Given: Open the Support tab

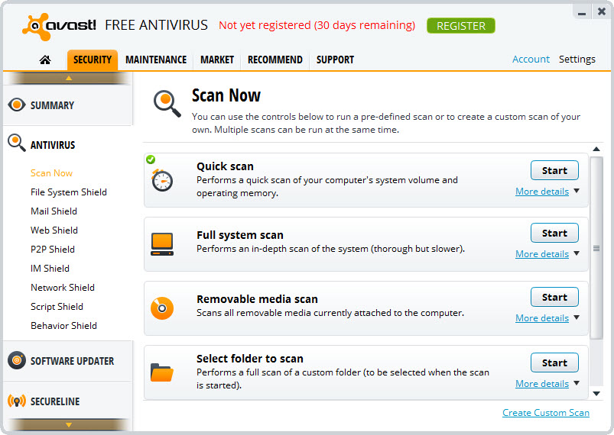Looking at the screenshot, I should pyautogui.click(x=335, y=60).
